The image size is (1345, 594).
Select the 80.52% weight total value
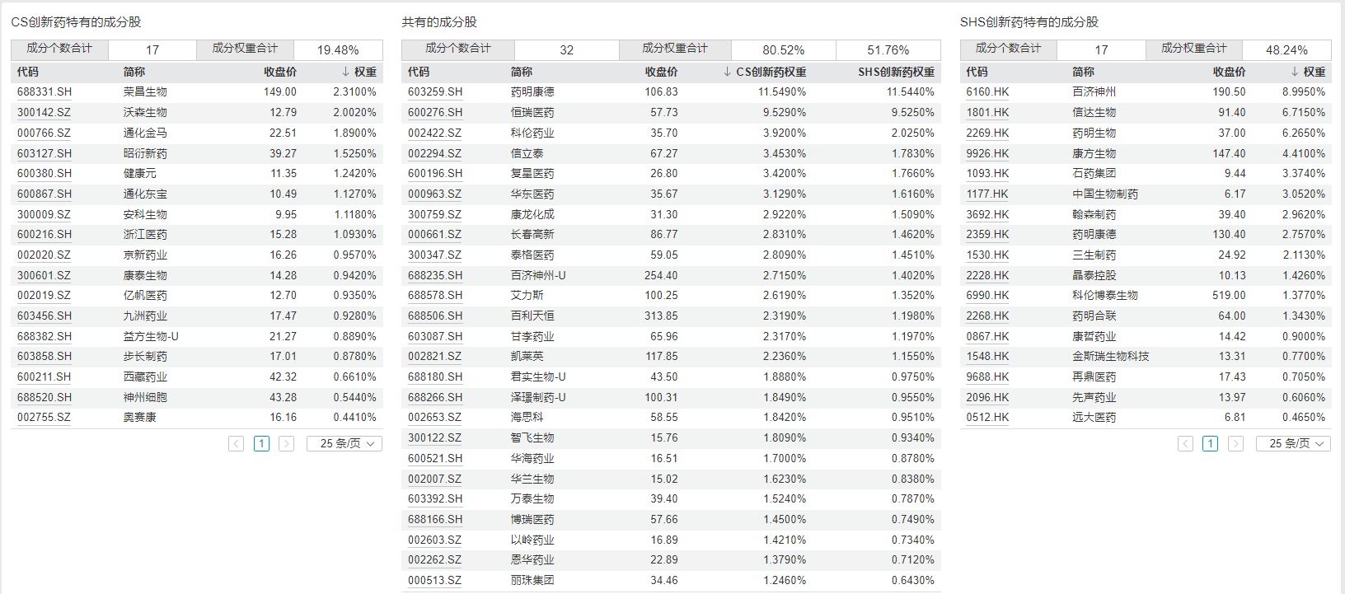tap(784, 50)
